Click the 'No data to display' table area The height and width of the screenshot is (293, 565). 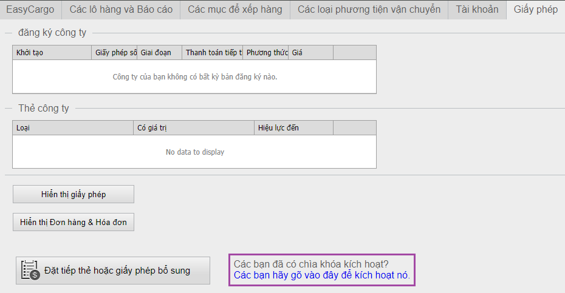point(194,152)
